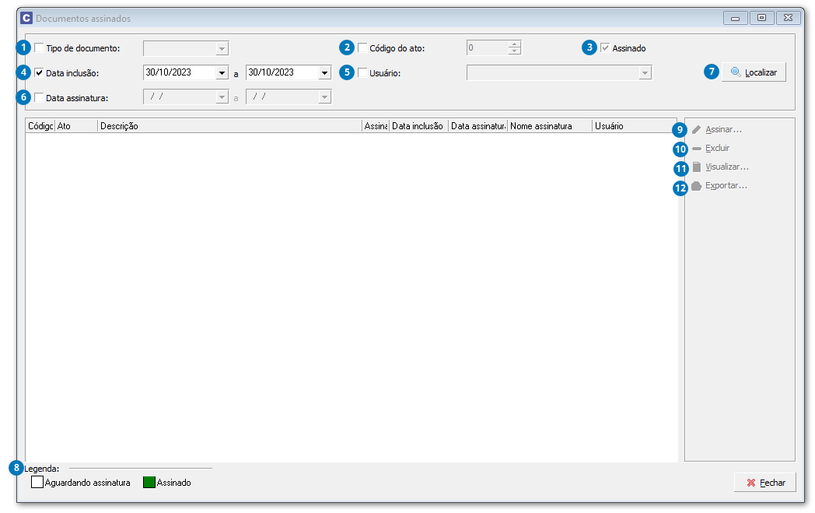Sort by the Descrição column header
Viewport: 815px width, 513px height.
229,126
